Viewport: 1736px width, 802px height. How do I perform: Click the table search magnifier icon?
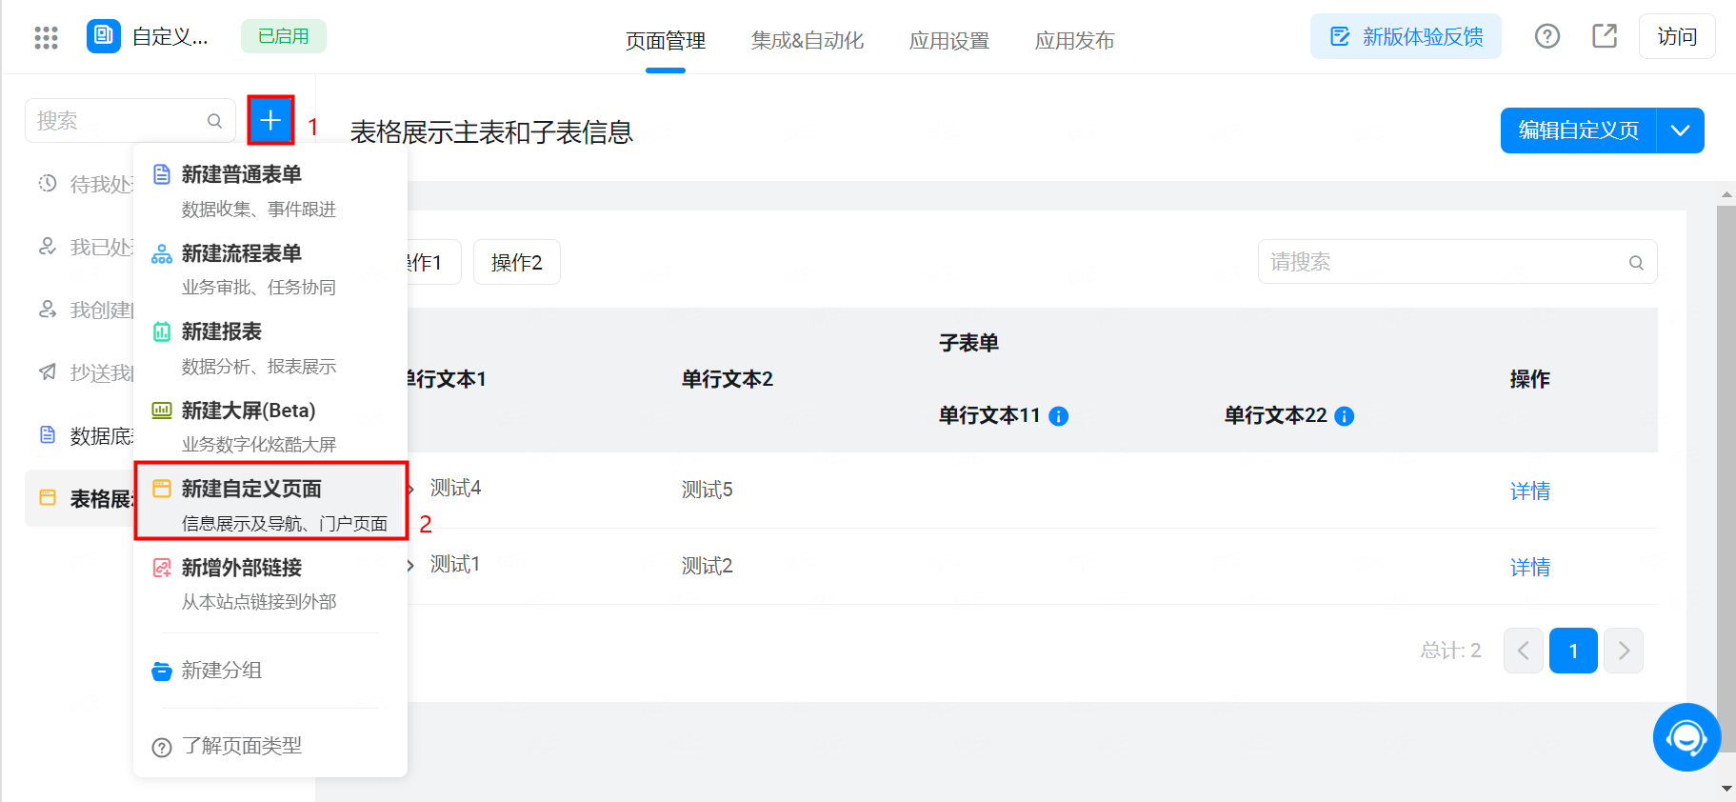(1636, 263)
